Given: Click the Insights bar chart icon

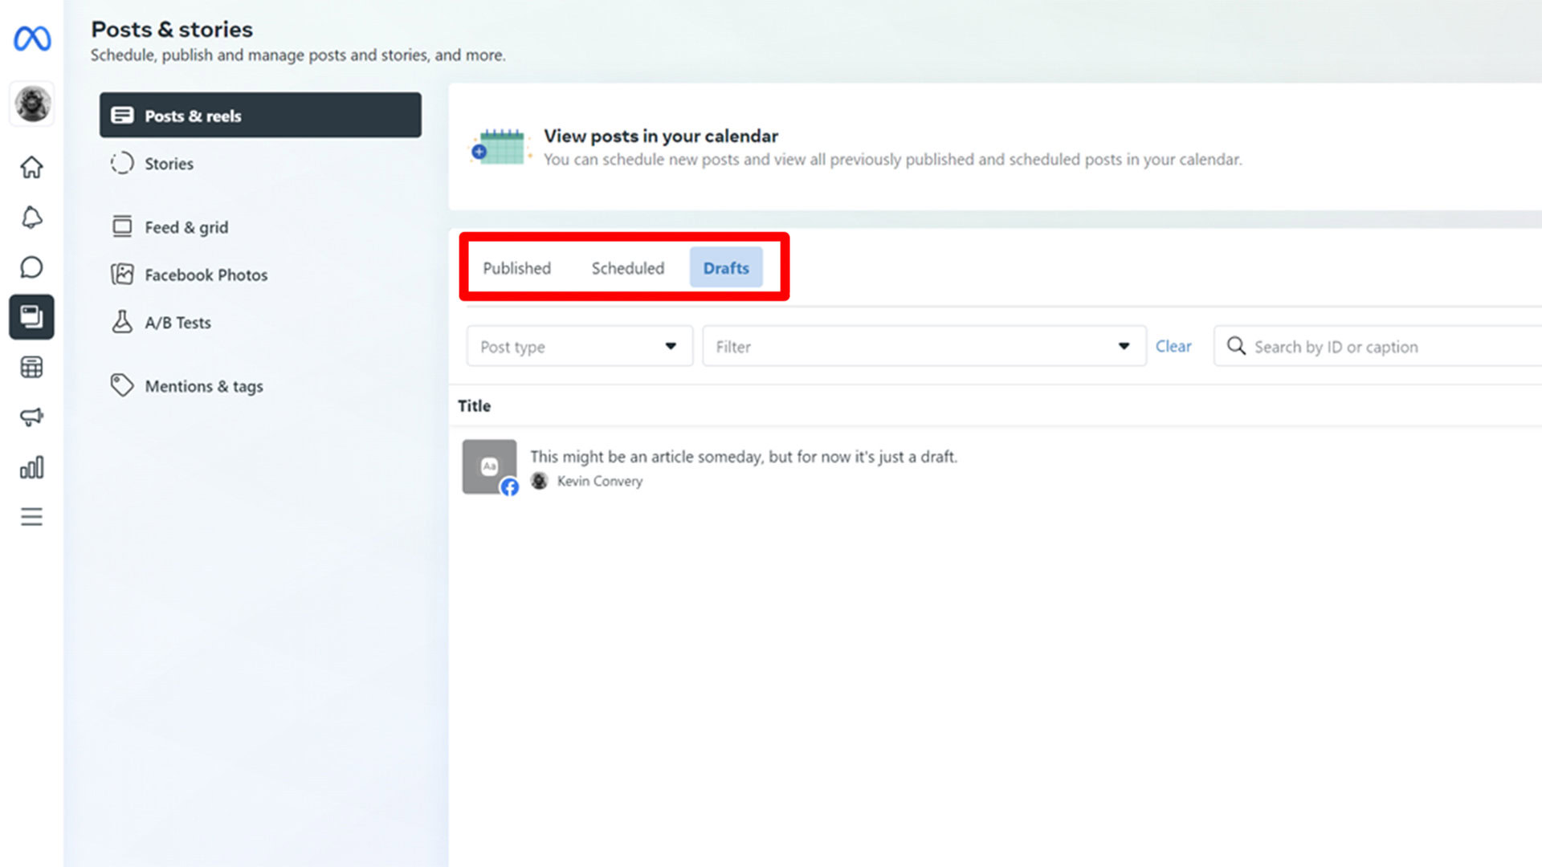Looking at the screenshot, I should pyautogui.click(x=30, y=468).
